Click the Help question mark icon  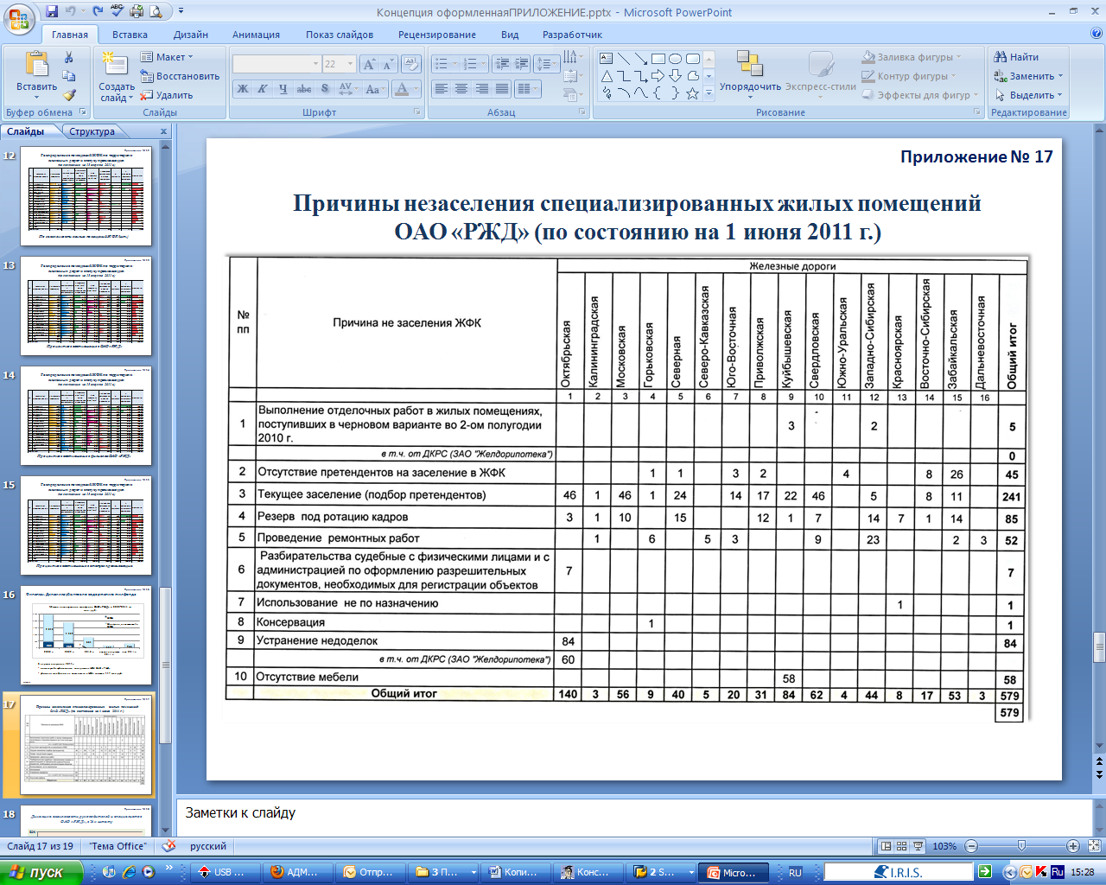coord(1096,35)
